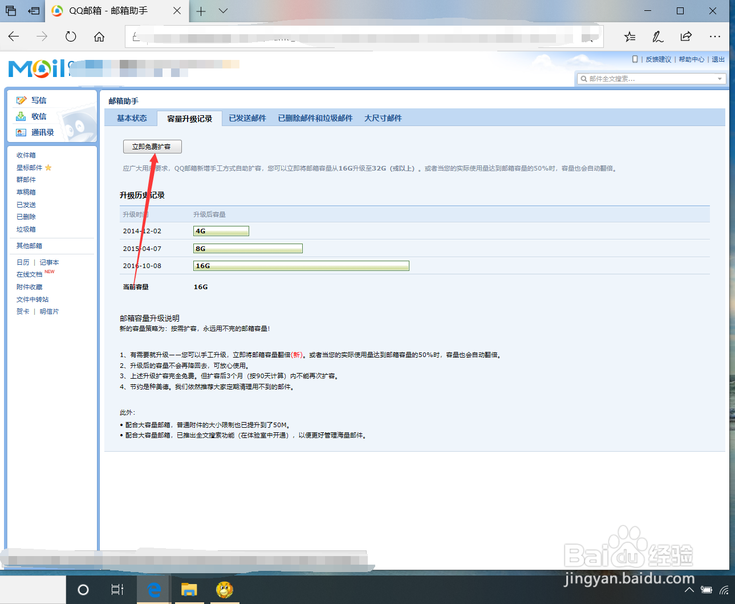Open Task View on the taskbar

point(117,590)
